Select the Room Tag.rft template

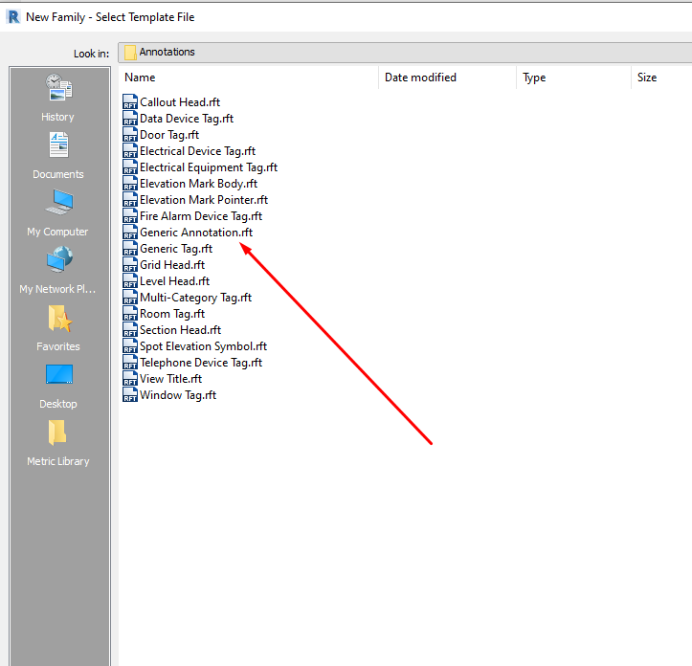(x=172, y=314)
